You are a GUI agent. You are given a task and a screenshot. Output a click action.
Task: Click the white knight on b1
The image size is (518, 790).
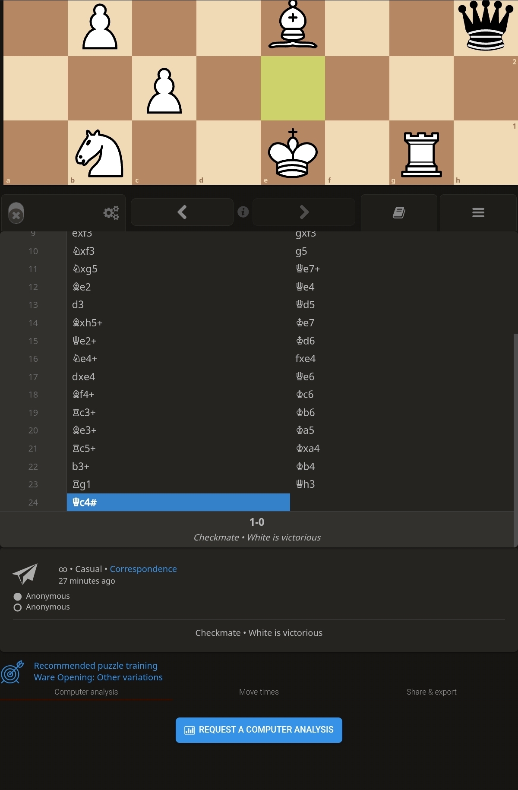[100, 153]
